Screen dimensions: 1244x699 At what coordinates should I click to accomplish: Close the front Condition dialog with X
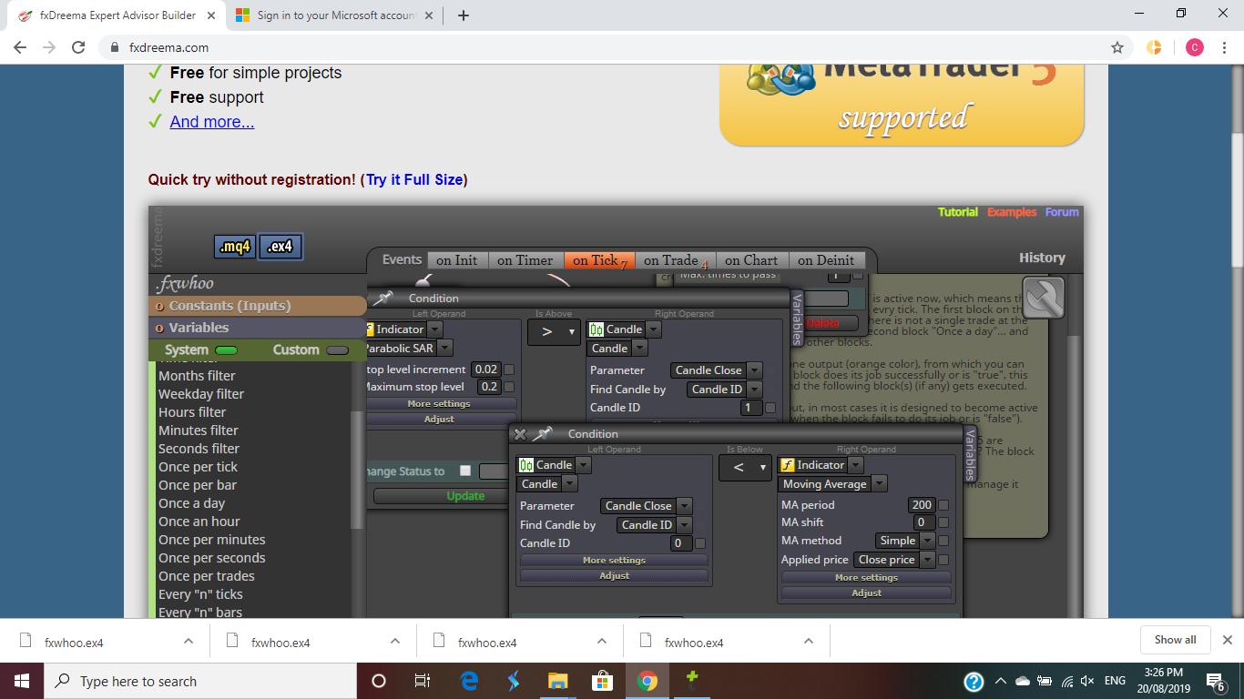tap(520, 434)
